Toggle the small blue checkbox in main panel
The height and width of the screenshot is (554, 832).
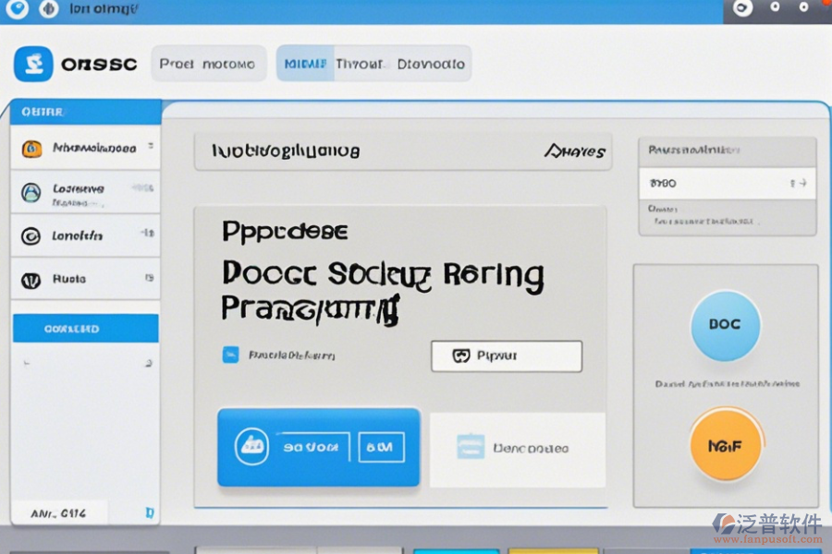coord(230,355)
